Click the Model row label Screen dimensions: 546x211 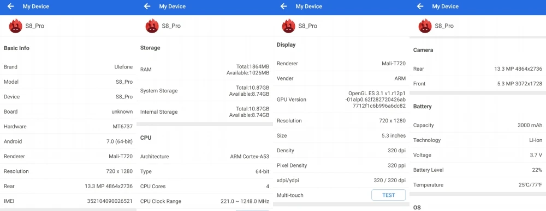click(x=11, y=82)
